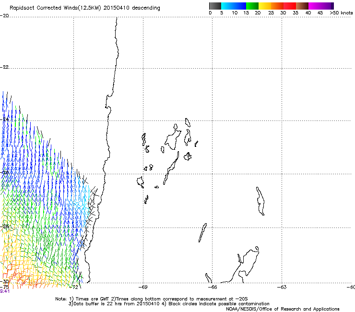The width and height of the screenshot is (355, 312).
Task: Click the 'Data buffer is 22 hrs' note line
Action: (169, 304)
